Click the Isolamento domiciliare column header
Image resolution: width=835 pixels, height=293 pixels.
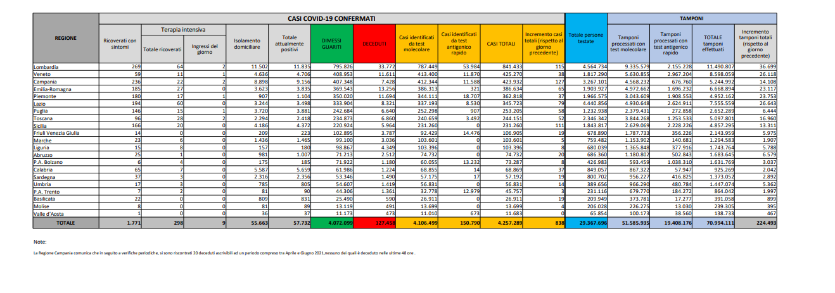tap(246, 43)
